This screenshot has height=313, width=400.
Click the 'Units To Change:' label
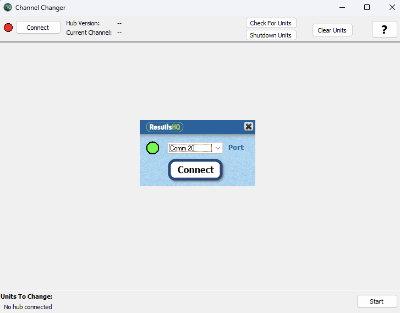[26, 296]
